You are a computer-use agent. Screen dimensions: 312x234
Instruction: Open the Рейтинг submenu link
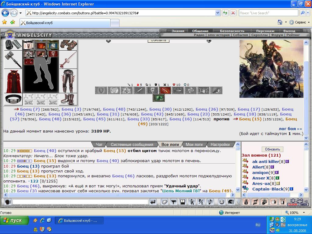[293, 35]
